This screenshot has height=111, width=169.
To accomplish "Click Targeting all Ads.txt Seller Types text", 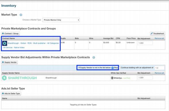I will (x=83, y=105).
